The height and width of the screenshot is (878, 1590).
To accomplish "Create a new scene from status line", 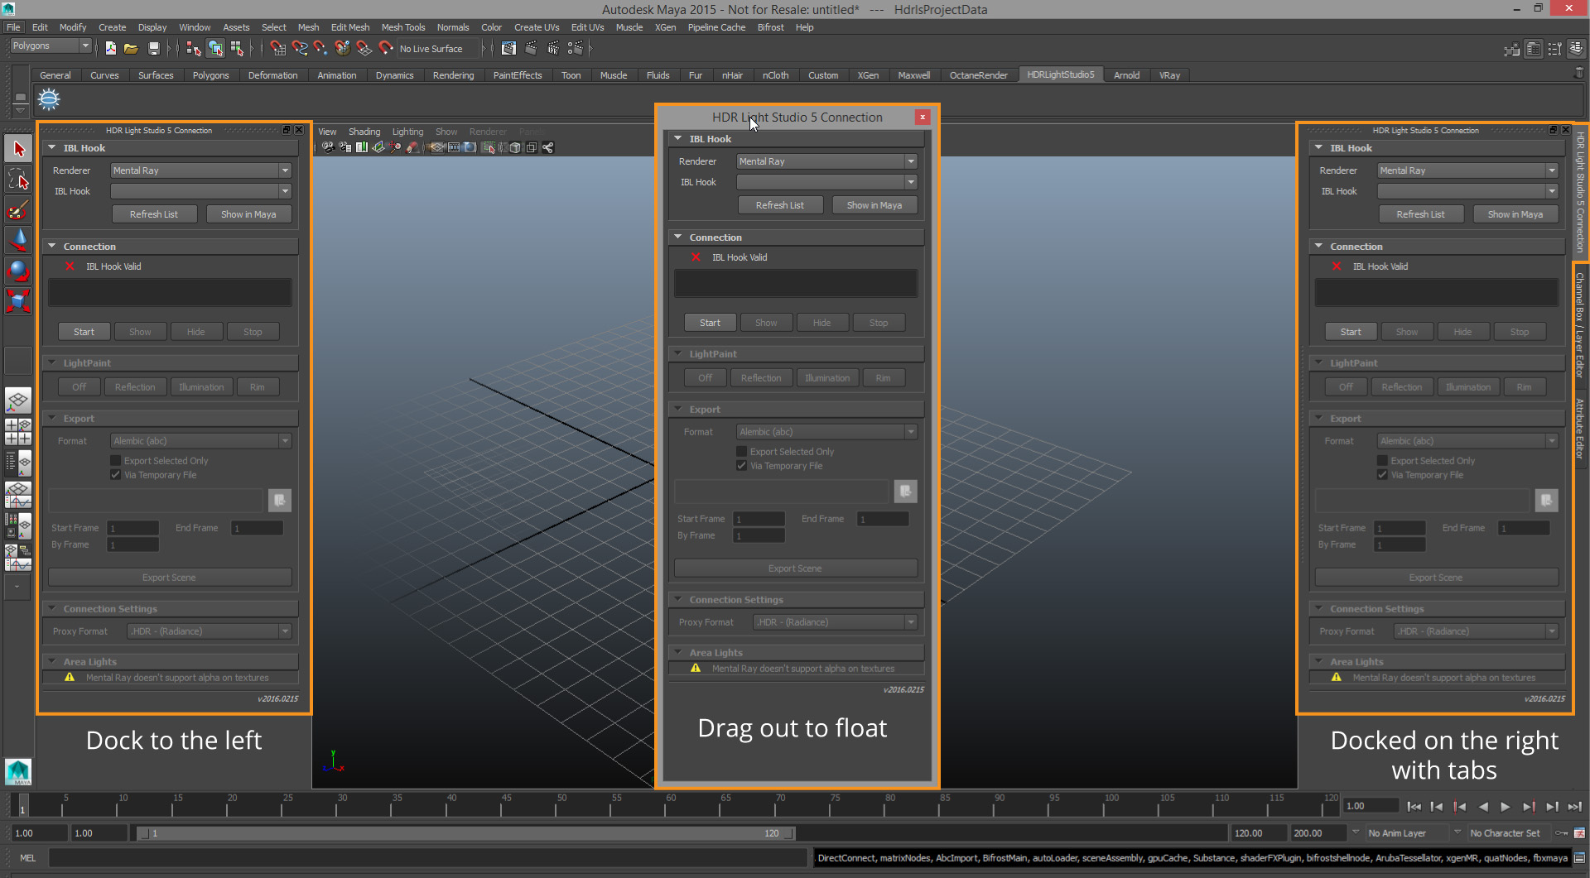I will [111, 49].
